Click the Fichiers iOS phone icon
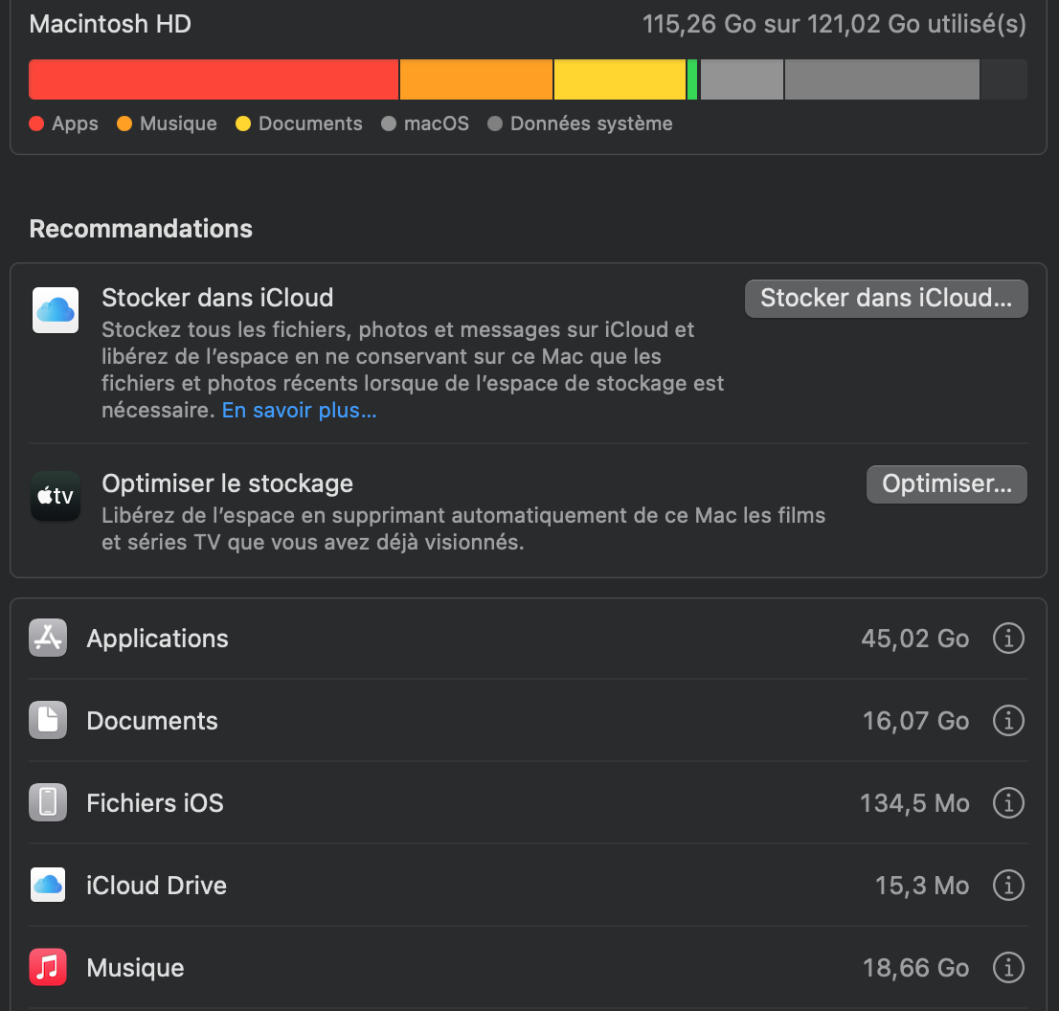 [48, 802]
